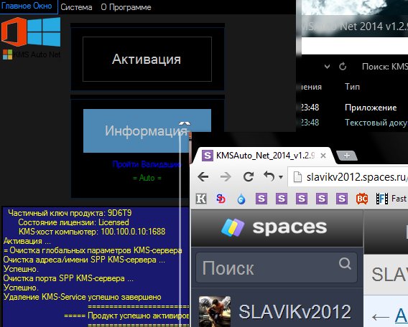
Task: Click log line 'Состояние лицензии: Licensed'
Action: (74, 222)
